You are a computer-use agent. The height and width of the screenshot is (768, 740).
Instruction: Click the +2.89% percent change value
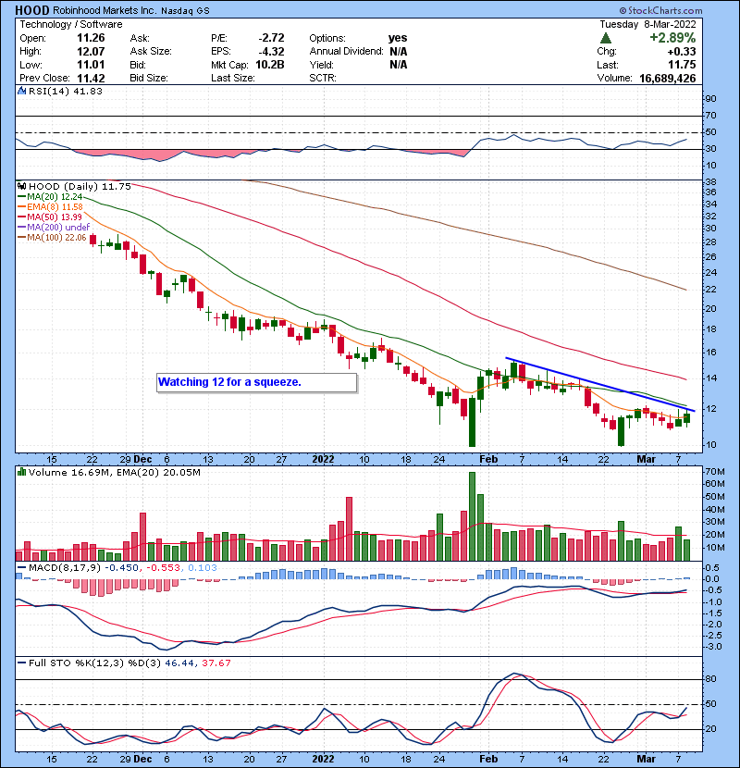pos(672,38)
